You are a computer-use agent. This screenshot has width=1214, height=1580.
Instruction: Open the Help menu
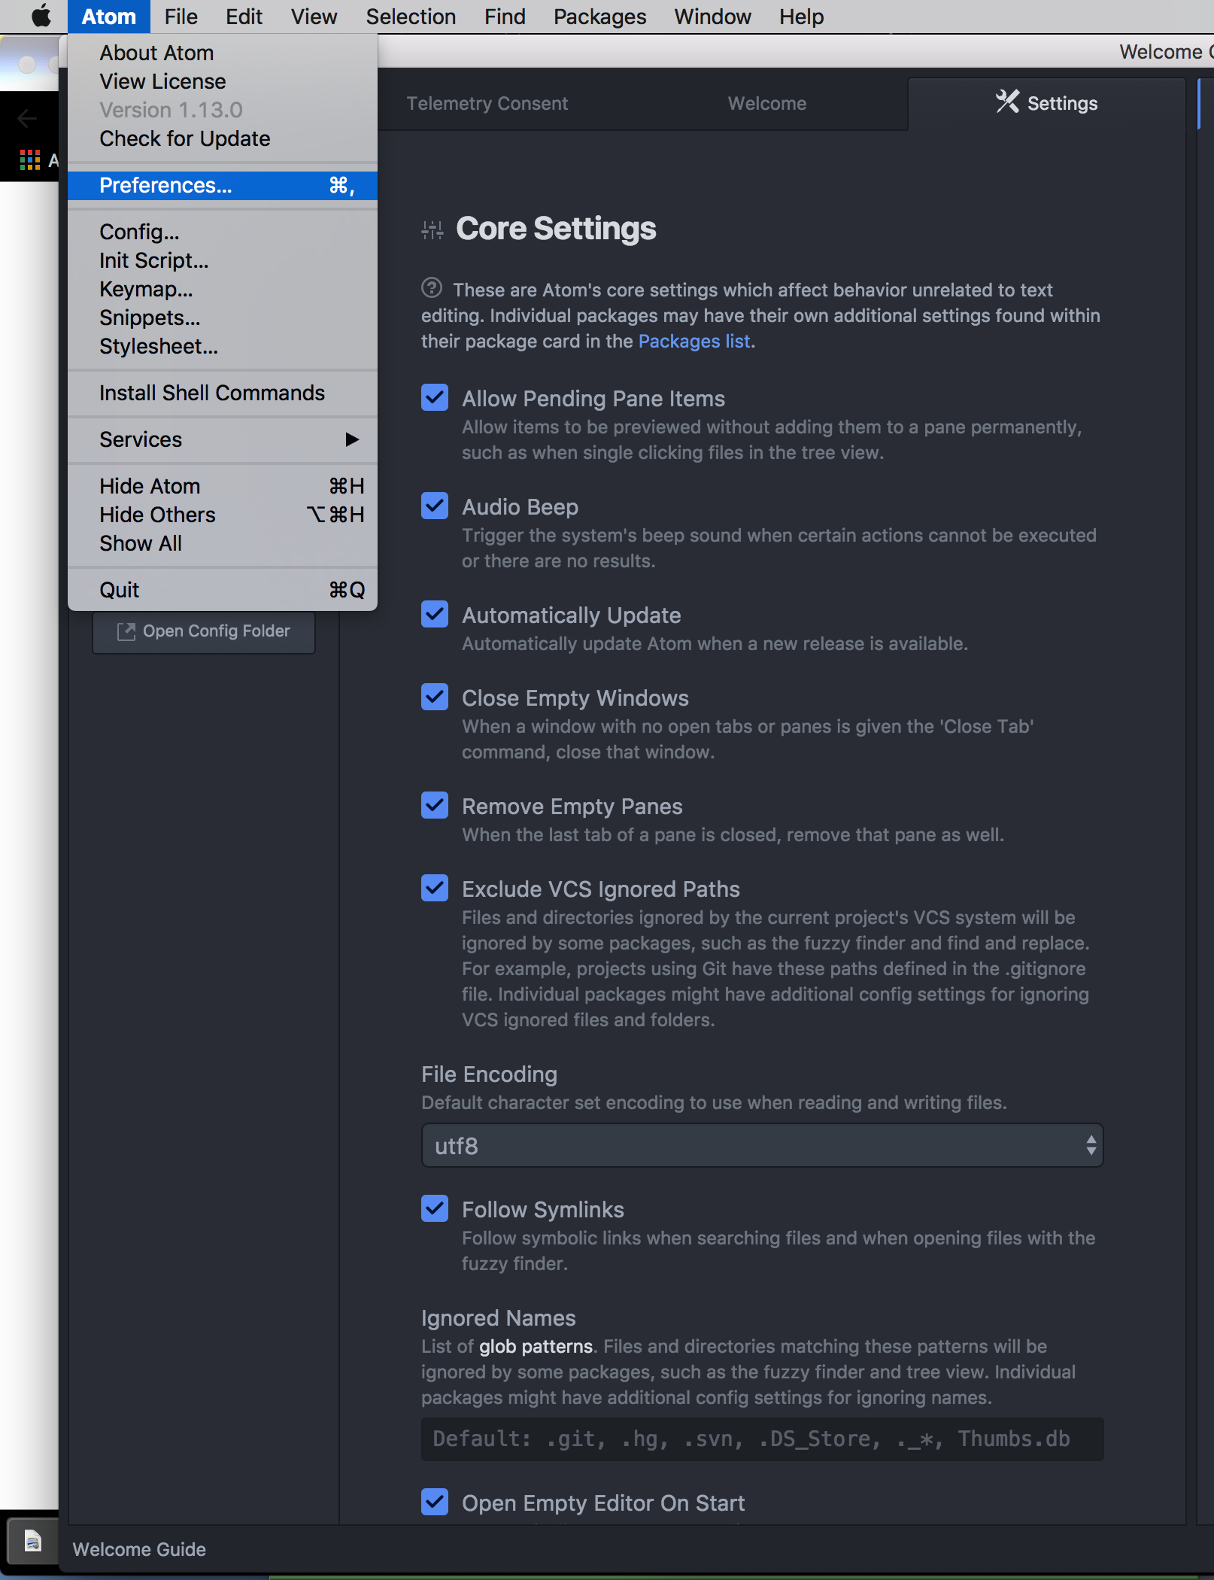(x=801, y=17)
